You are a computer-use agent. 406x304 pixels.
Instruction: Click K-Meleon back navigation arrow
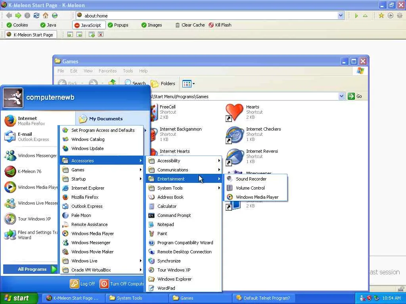click(9, 15)
